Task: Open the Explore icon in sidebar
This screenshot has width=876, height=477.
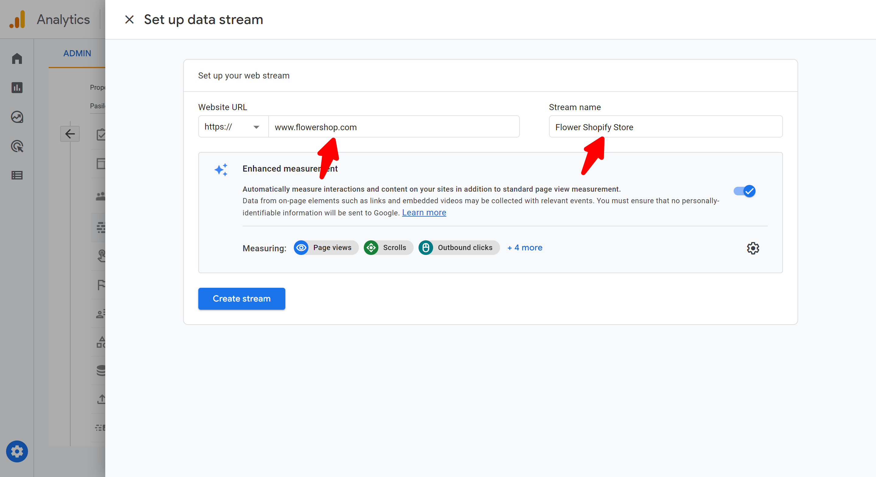Action: pos(17,117)
